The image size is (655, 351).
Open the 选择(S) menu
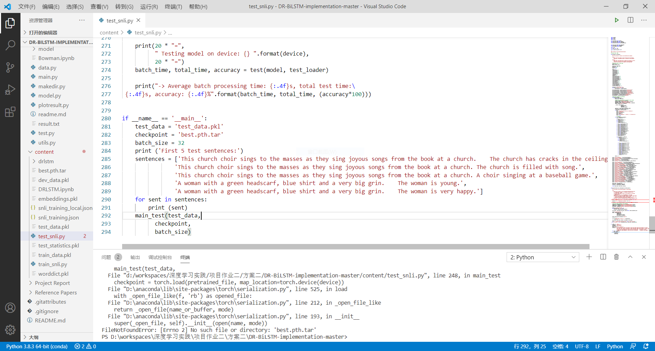[75, 6]
